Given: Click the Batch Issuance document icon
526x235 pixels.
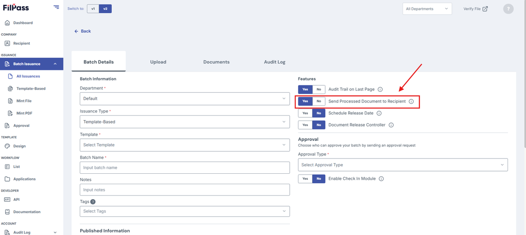Looking at the screenshot, I should 7,64.
